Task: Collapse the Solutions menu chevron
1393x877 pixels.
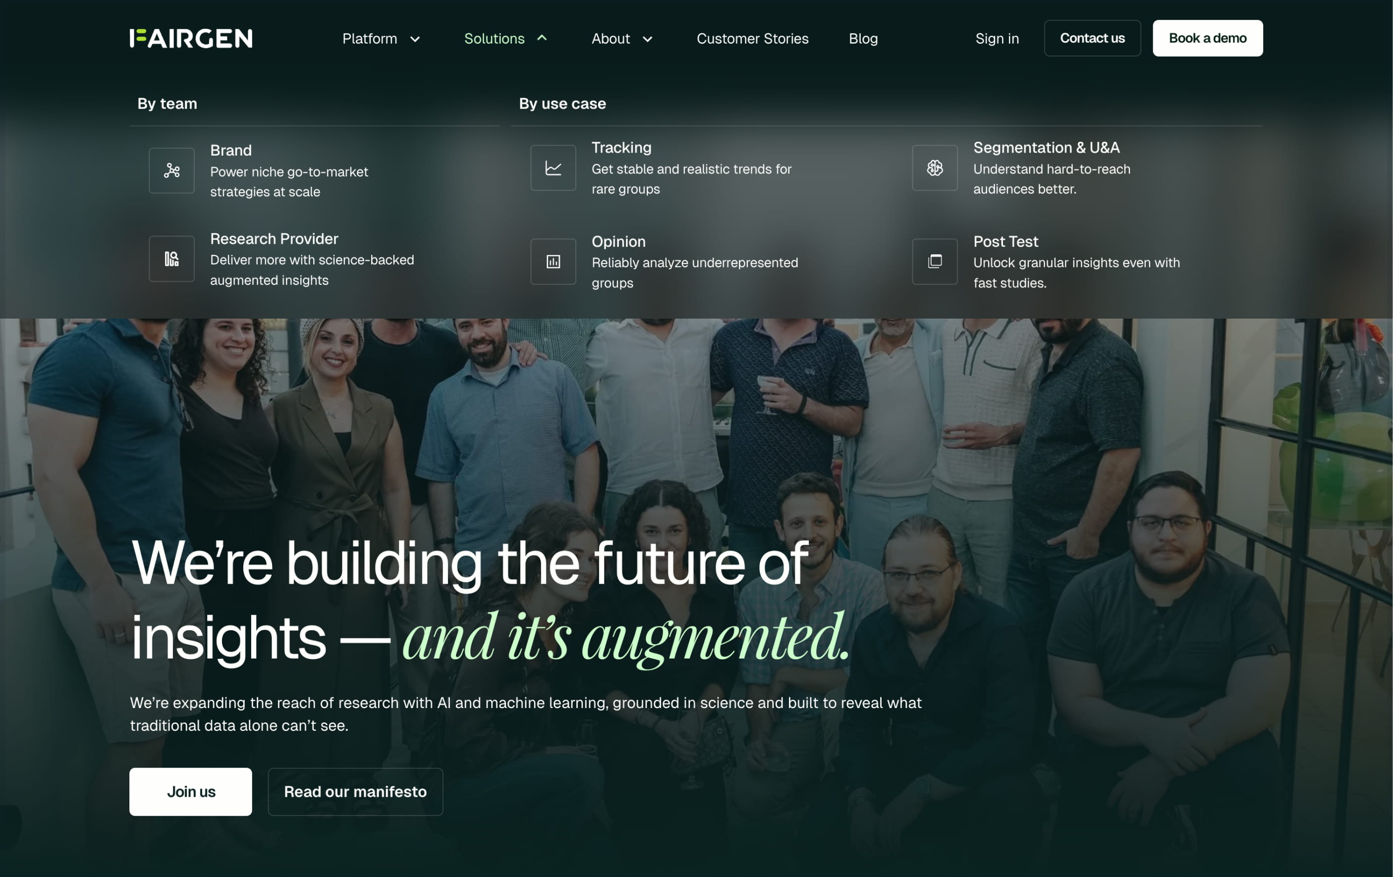Action: click(x=542, y=38)
